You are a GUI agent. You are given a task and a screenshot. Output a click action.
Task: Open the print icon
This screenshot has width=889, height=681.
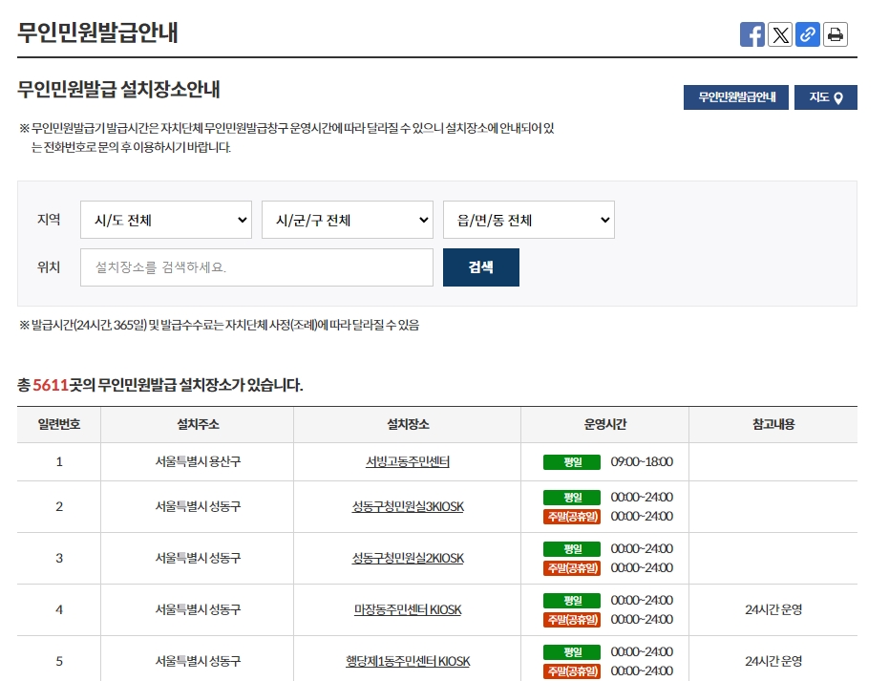836,34
